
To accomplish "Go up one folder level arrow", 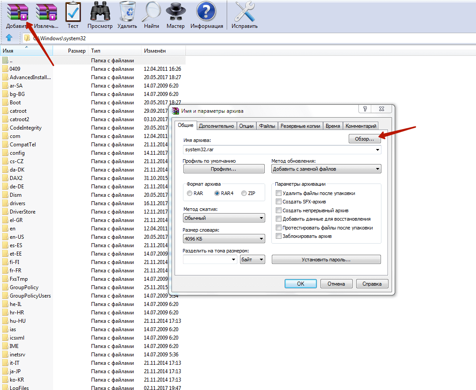I will 9,38.
